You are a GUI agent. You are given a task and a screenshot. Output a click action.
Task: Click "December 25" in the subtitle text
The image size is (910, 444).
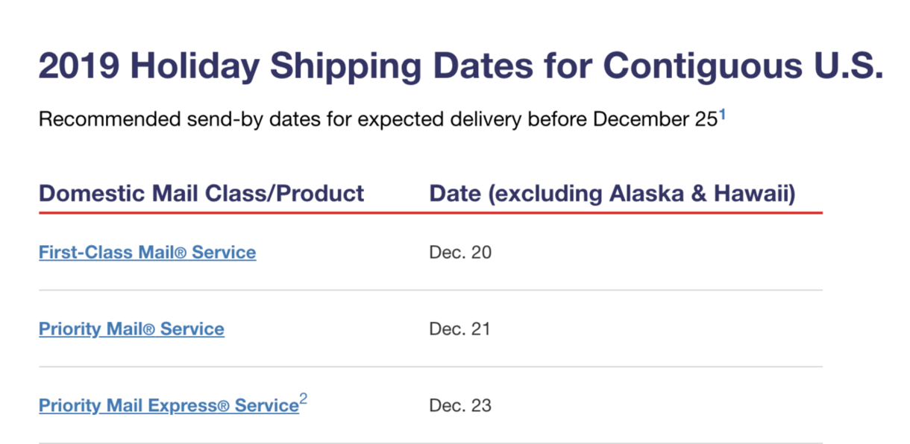(x=654, y=119)
